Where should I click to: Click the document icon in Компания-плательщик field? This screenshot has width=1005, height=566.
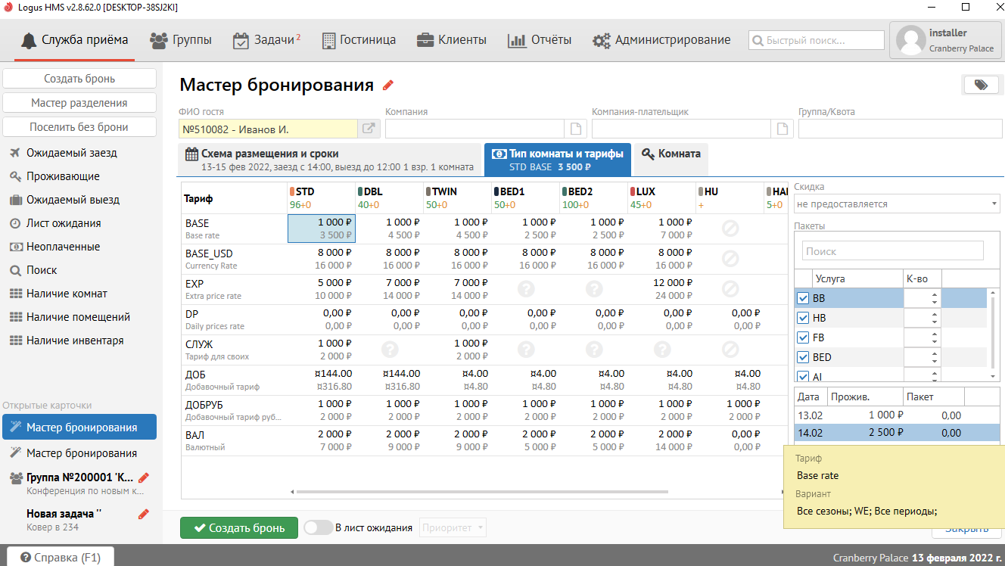pyautogui.click(x=782, y=129)
